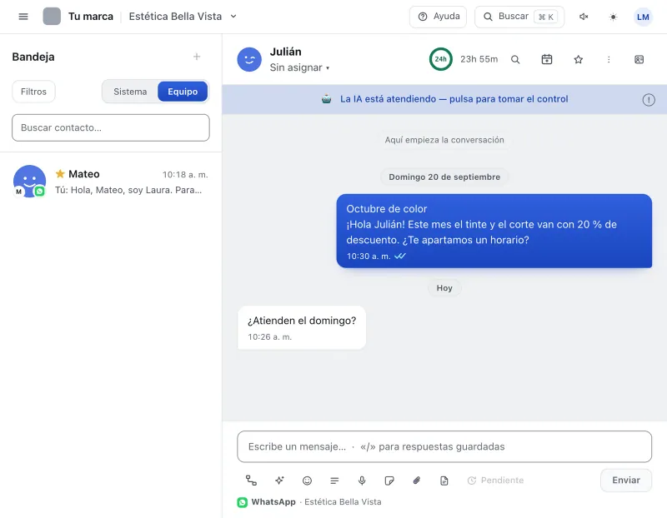Image resolution: width=667 pixels, height=518 pixels.
Task: Open the emoji picker
Action: click(307, 481)
